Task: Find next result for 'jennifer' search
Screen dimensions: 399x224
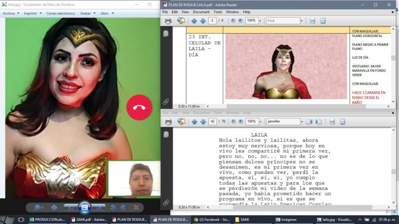Action: (318, 122)
